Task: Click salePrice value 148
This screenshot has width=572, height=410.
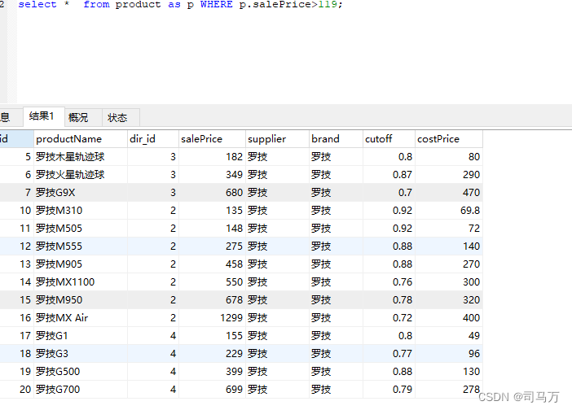Action: point(213,229)
